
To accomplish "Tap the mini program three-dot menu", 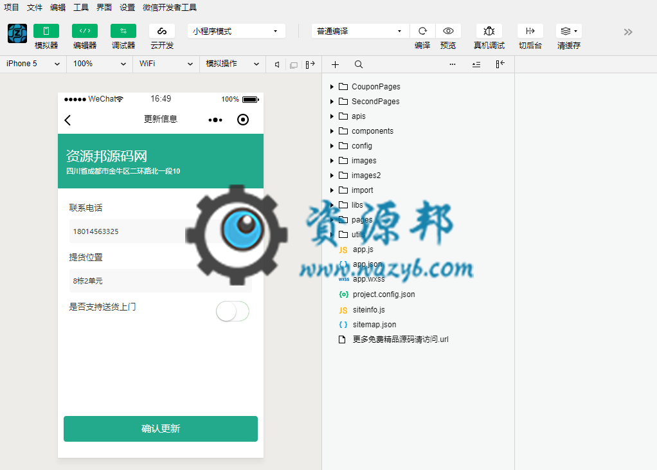I will click(215, 120).
